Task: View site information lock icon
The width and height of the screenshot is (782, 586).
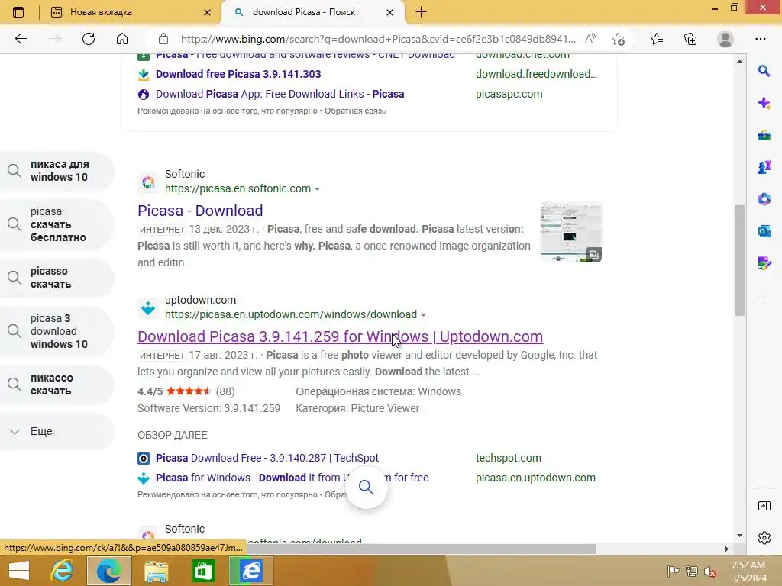Action: pyautogui.click(x=163, y=39)
